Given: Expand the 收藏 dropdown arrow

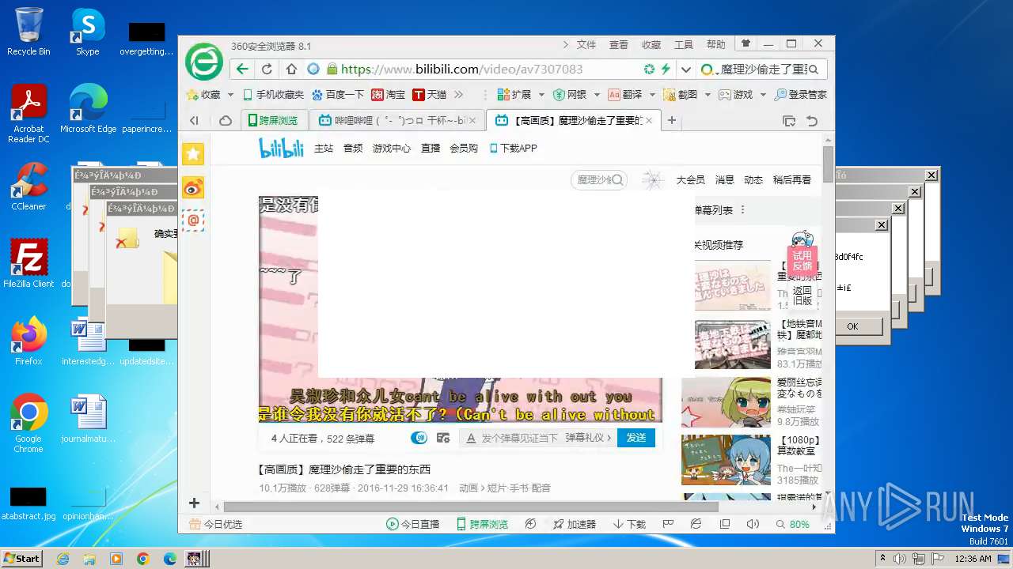Looking at the screenshot, I should click(230, 95).
